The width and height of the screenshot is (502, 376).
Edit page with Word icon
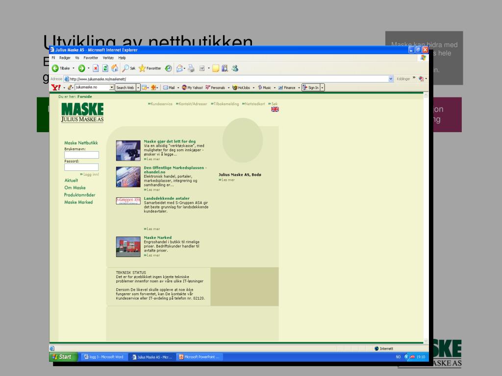coord(202,69)
